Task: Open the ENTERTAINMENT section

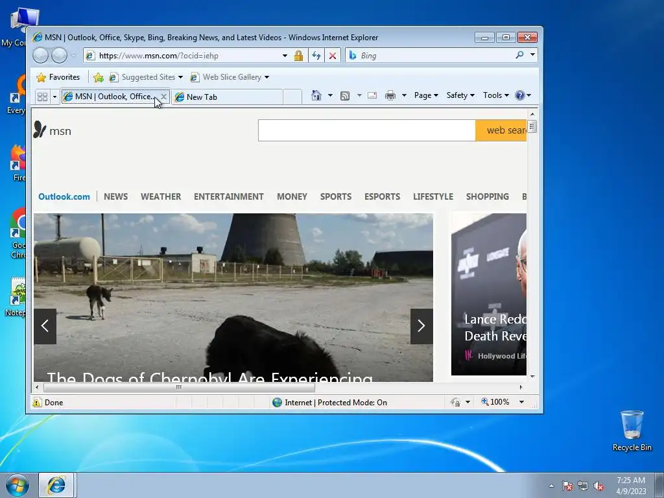Action: point(229,196)
